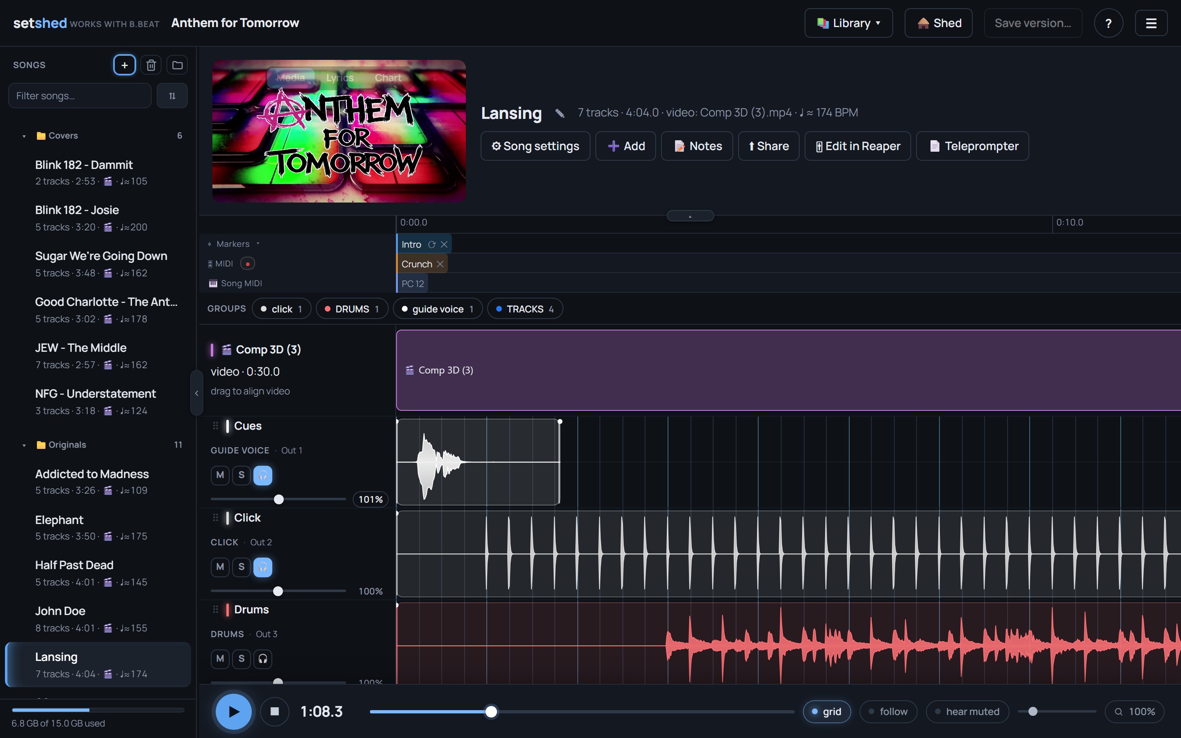Create a new folder in Songs panel
Screen dimensions: 1181x738
(177, 65)
